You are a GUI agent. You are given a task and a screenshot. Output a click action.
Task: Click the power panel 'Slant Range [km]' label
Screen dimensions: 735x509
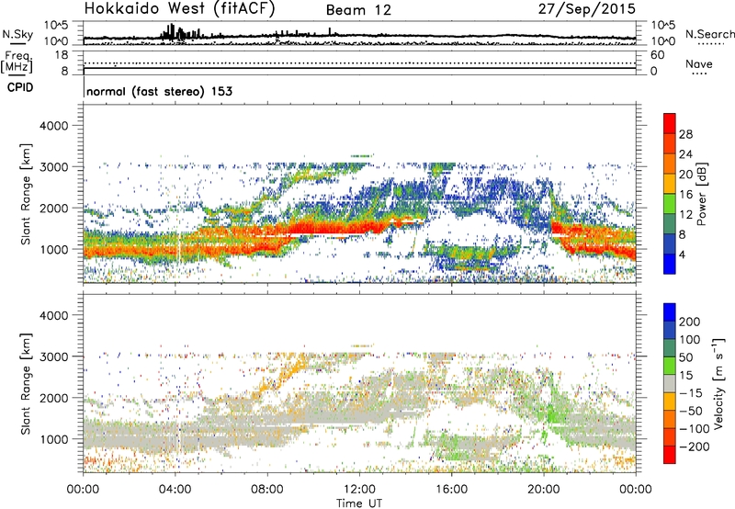pyautogui.click(x=26, y=194)
